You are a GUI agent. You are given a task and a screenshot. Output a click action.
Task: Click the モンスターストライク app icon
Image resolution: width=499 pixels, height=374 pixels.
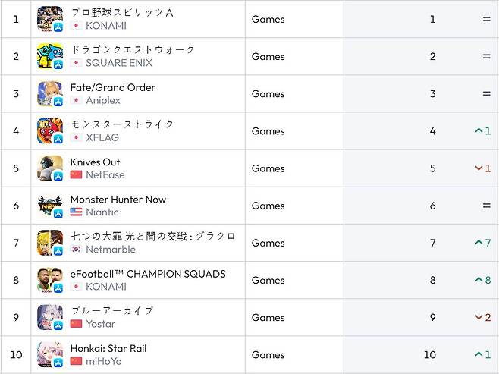click(50, 130)
